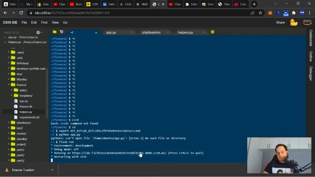This screenshot has width=315, height=177.
Task: Select app.py in the file tree
Action: coord(24,101)
